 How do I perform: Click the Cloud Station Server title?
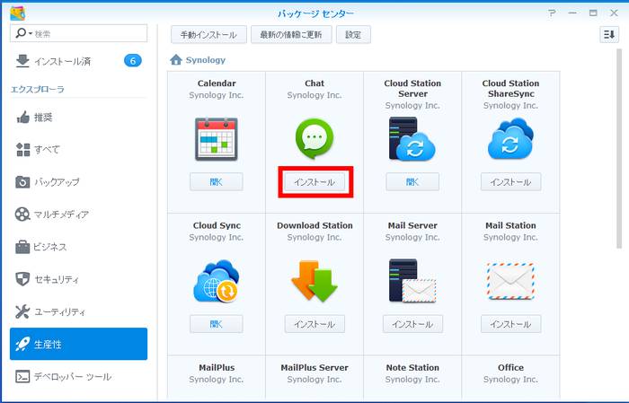[412, 89]
